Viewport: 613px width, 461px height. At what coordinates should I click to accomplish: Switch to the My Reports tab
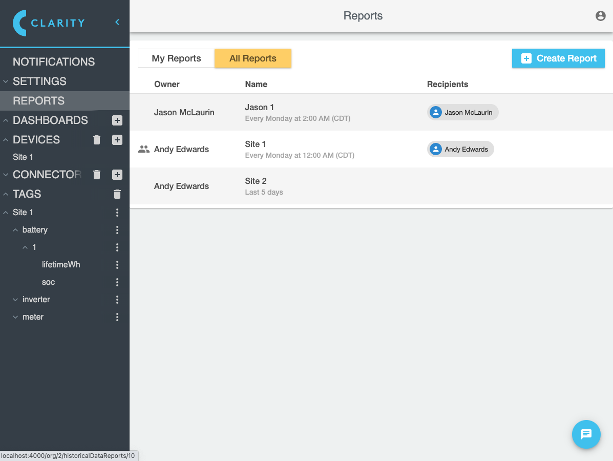pyautogui.click(x=176, y=58)
